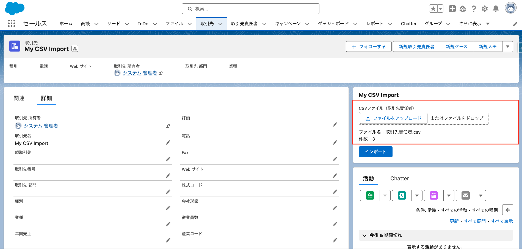Switch to the Chatter tab
This screenshot has width=522, height=249.
click(x=399, y=178)
